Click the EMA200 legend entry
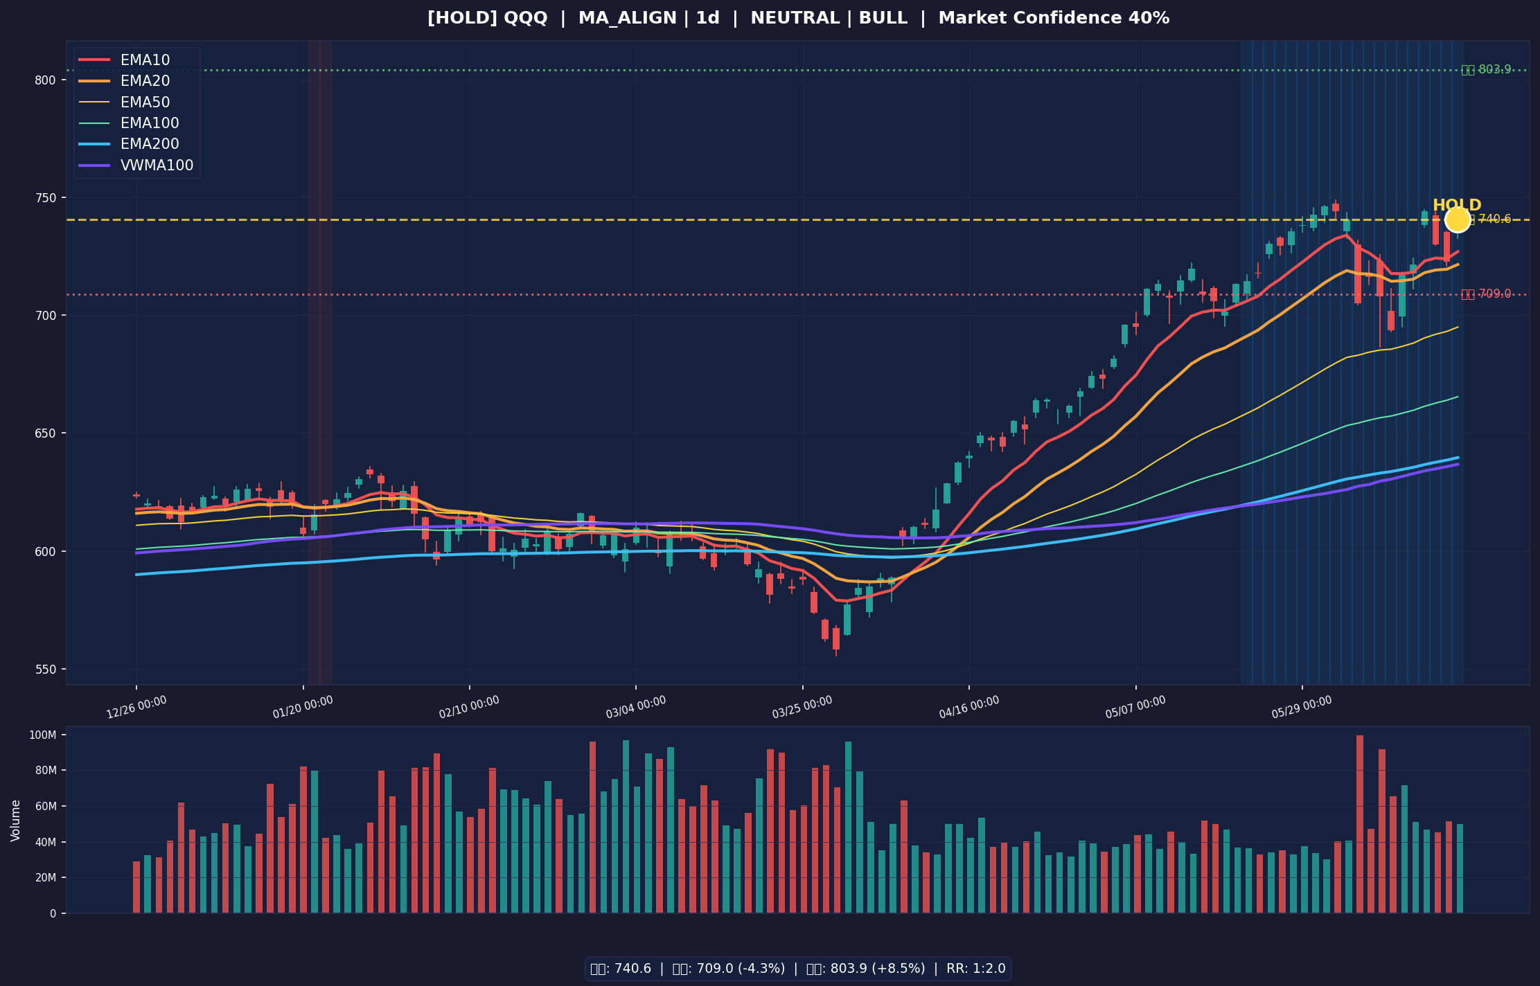This screenshot has width=1540, height=986. pyautogui.click(x=130, y=144)
